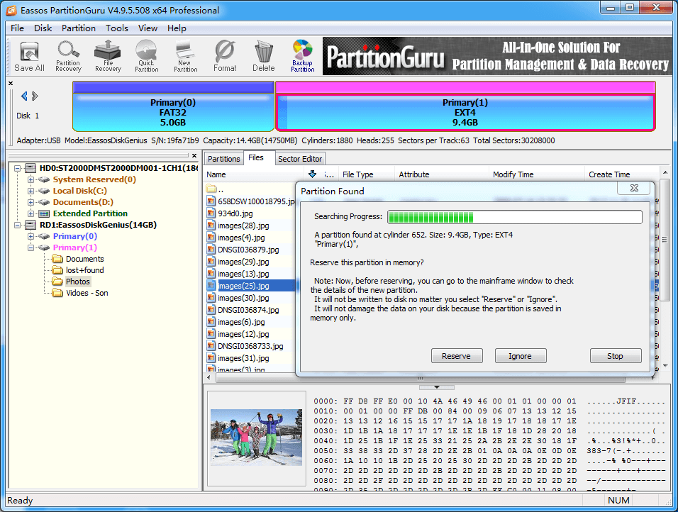Open the View menu

point(148,28)
